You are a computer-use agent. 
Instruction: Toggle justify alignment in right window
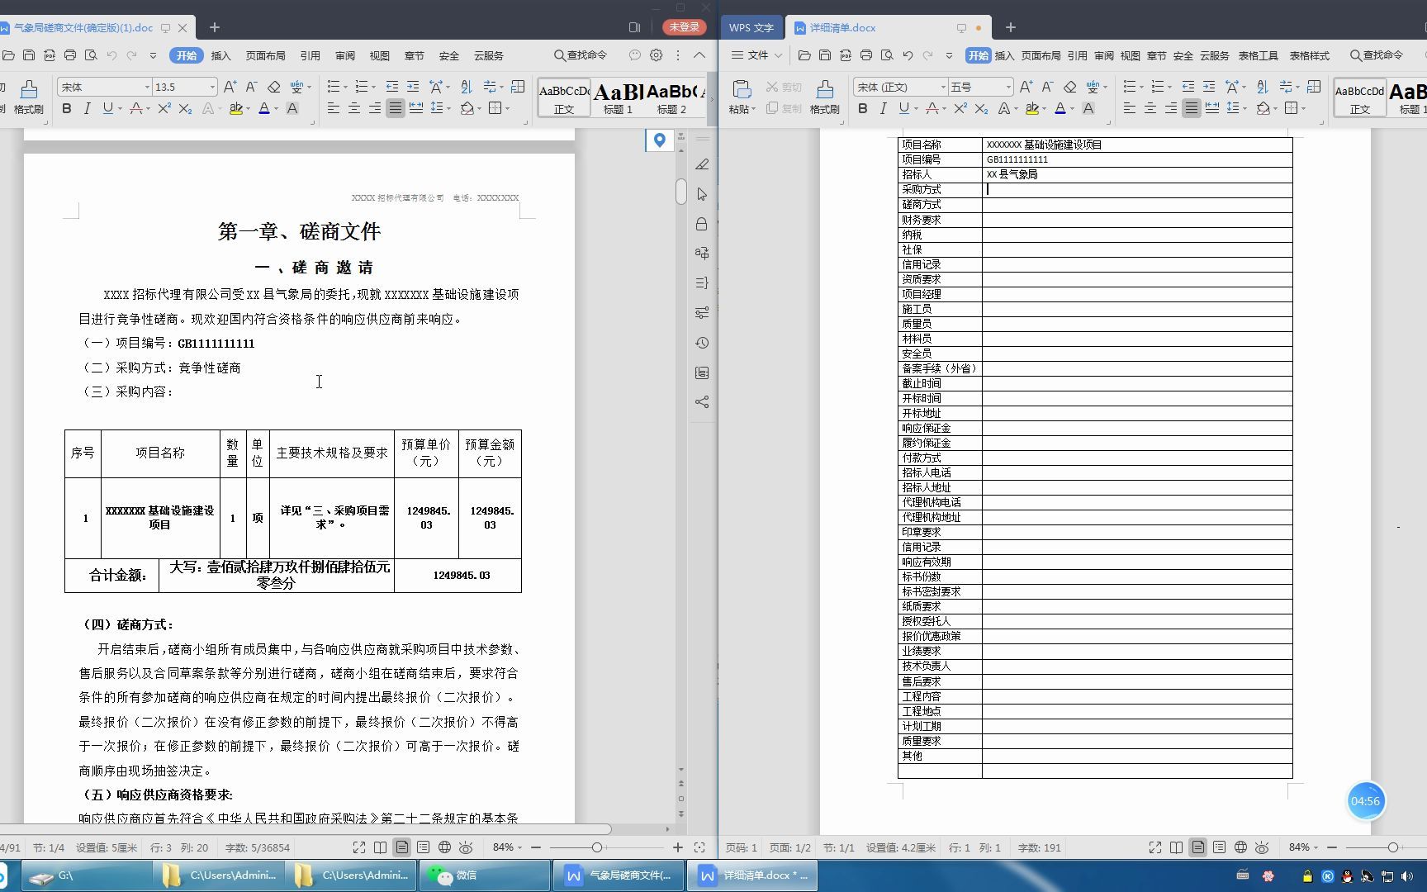tap(1191, 109)
